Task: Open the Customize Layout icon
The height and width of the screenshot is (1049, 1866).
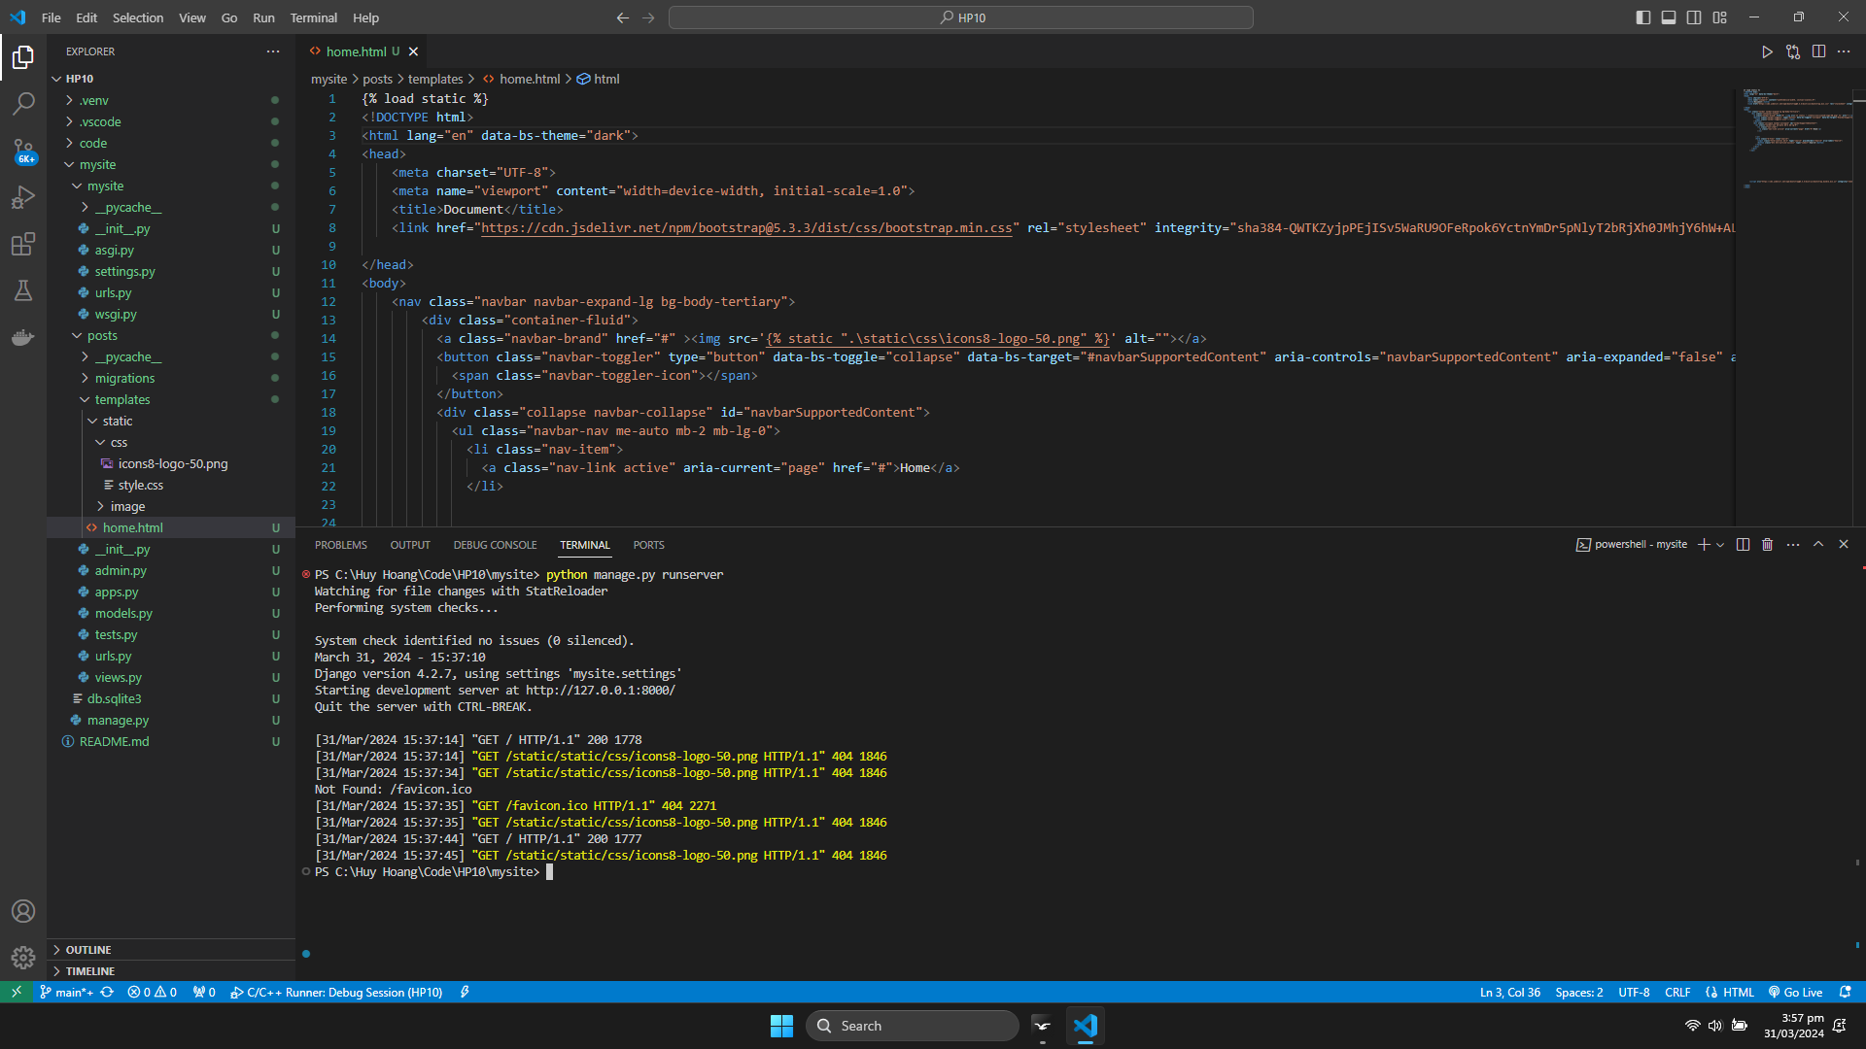Action: 1720,17
